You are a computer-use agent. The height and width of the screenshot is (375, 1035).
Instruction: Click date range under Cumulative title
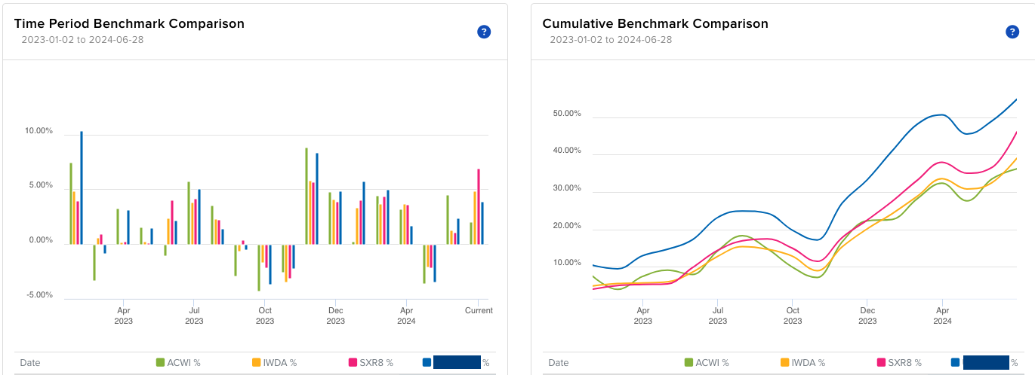click(611, 40)
